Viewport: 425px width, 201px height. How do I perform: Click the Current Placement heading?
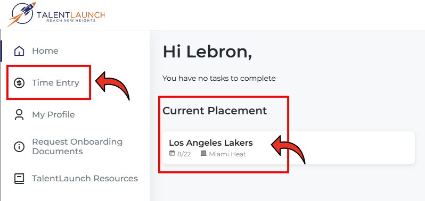point(215,111)
